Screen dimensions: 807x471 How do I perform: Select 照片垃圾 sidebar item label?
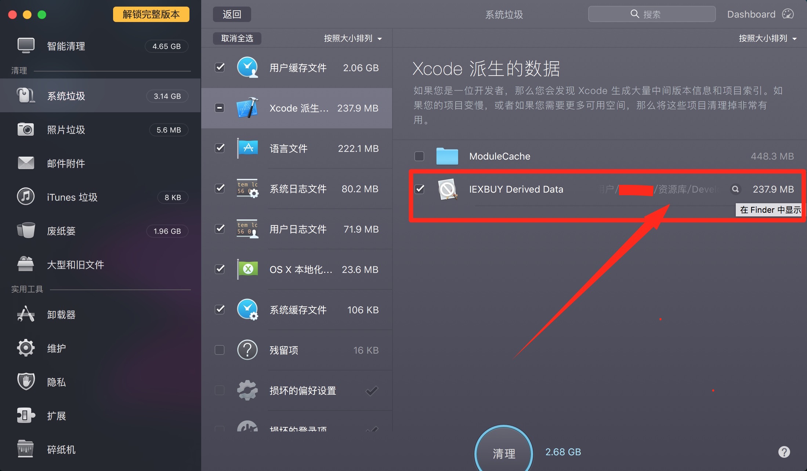[66, 130]
